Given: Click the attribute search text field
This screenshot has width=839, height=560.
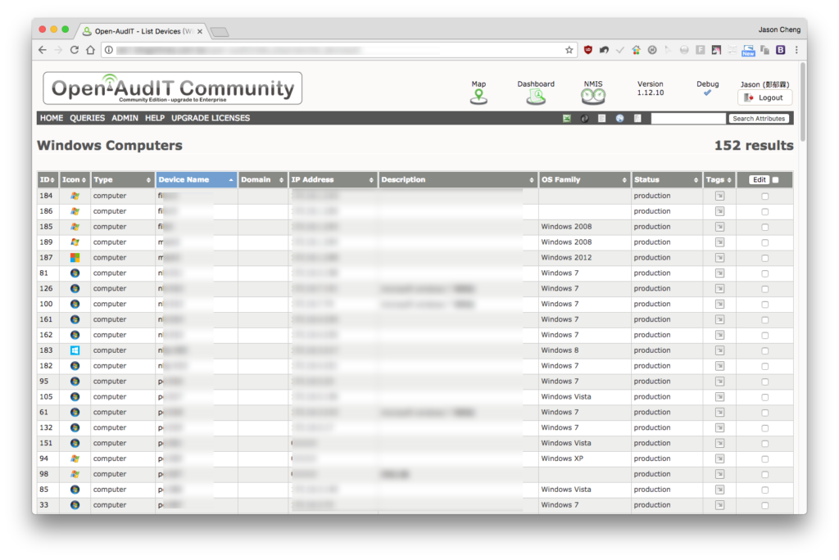Looking at the screenshot, I should [688, 118].
